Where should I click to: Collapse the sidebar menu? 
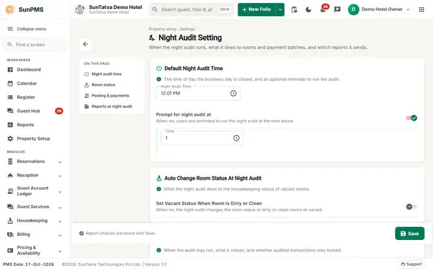point(27,29)
